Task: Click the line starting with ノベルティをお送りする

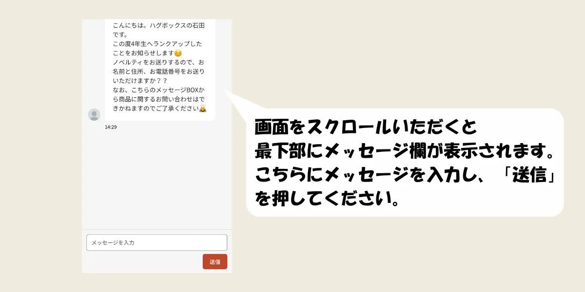Action: coord(158,62)
